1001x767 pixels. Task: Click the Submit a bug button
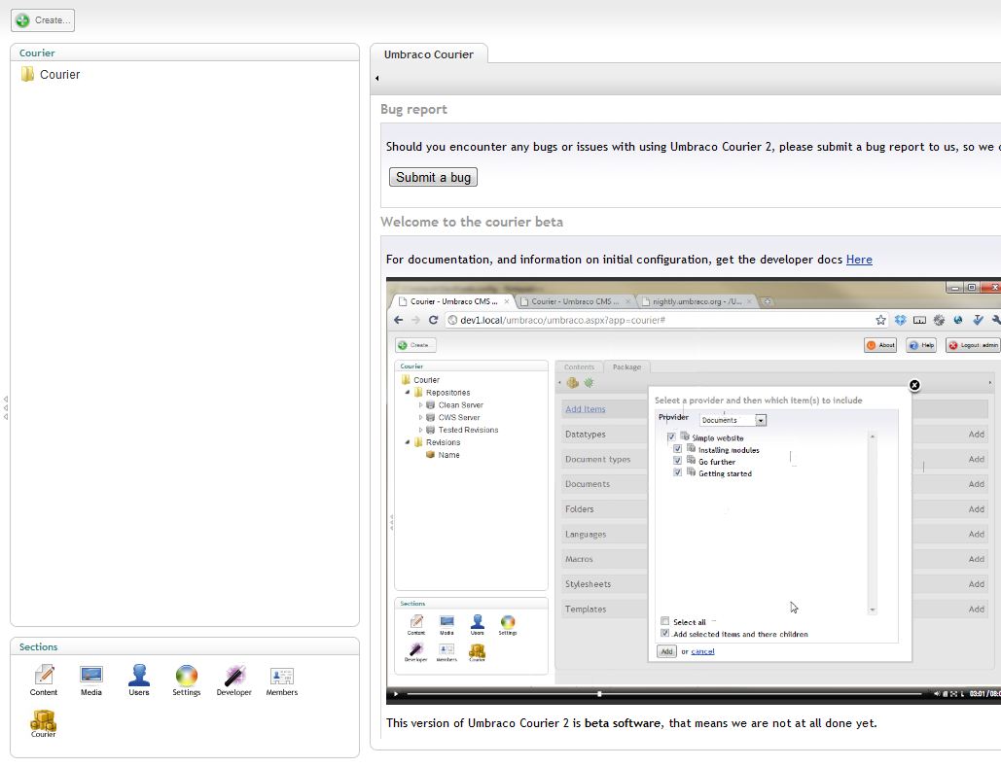click(x=433, y=177)
